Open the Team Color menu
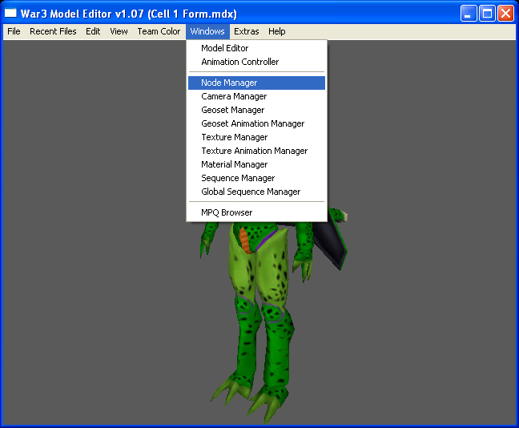Image resolution: width=519 pixels, height=428 pixels. [x=159, y=31]
